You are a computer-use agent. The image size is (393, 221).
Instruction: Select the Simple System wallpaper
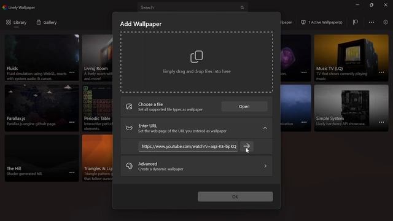pos(351,108)
